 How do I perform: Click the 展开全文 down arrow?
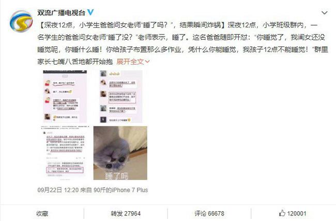click(x=147, y=62)
